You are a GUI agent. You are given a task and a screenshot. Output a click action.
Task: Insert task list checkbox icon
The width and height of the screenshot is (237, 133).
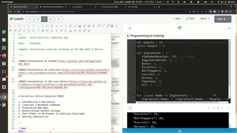coord(70,26)
